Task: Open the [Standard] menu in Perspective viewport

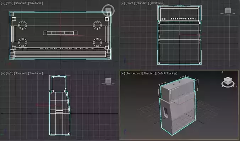Action: tap(149, 73)
